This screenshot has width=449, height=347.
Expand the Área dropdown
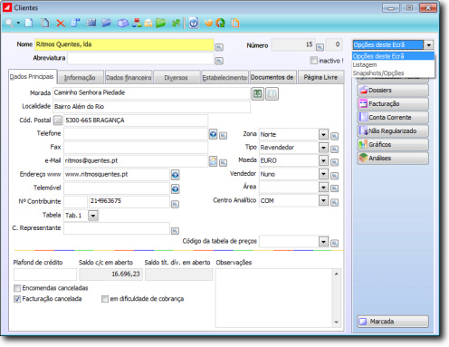coord(323,188)
